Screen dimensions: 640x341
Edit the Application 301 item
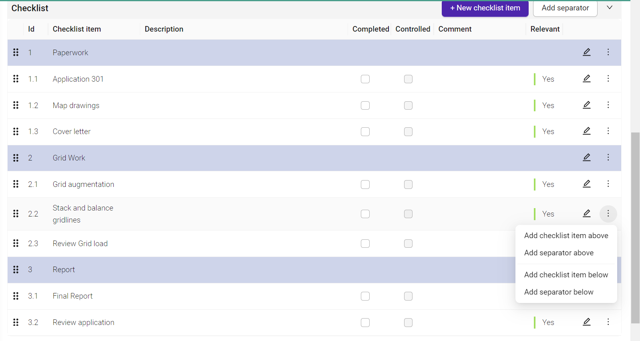[x=586, y=78]
